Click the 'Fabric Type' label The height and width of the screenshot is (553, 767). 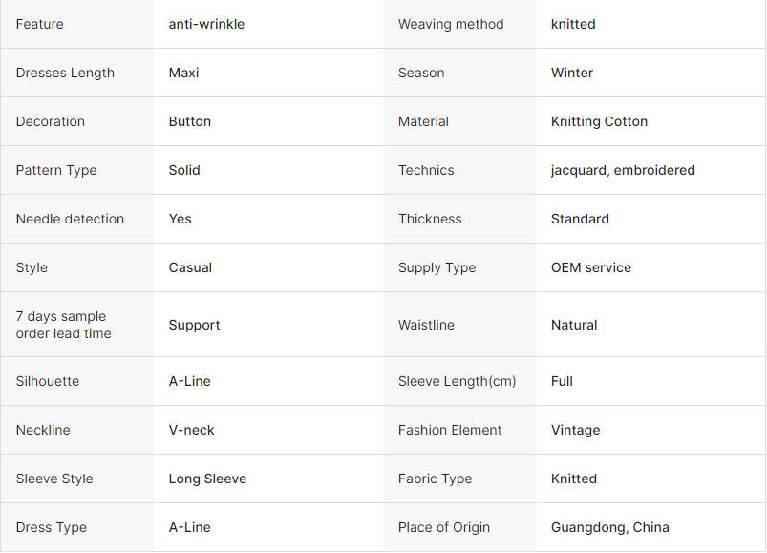[x=435, y=479]
